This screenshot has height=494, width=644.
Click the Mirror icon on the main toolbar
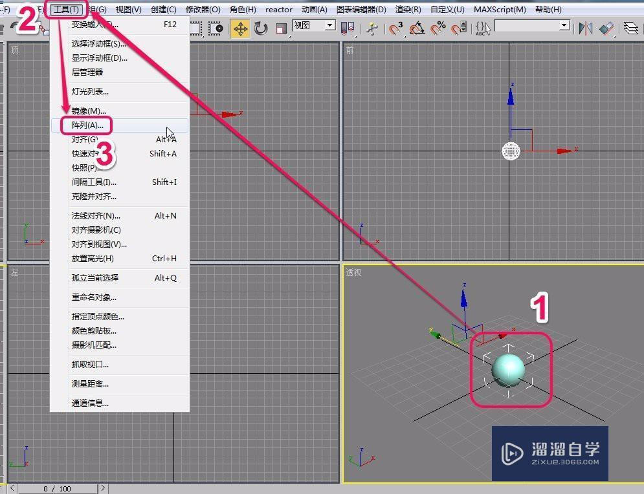tap(585, 27)
